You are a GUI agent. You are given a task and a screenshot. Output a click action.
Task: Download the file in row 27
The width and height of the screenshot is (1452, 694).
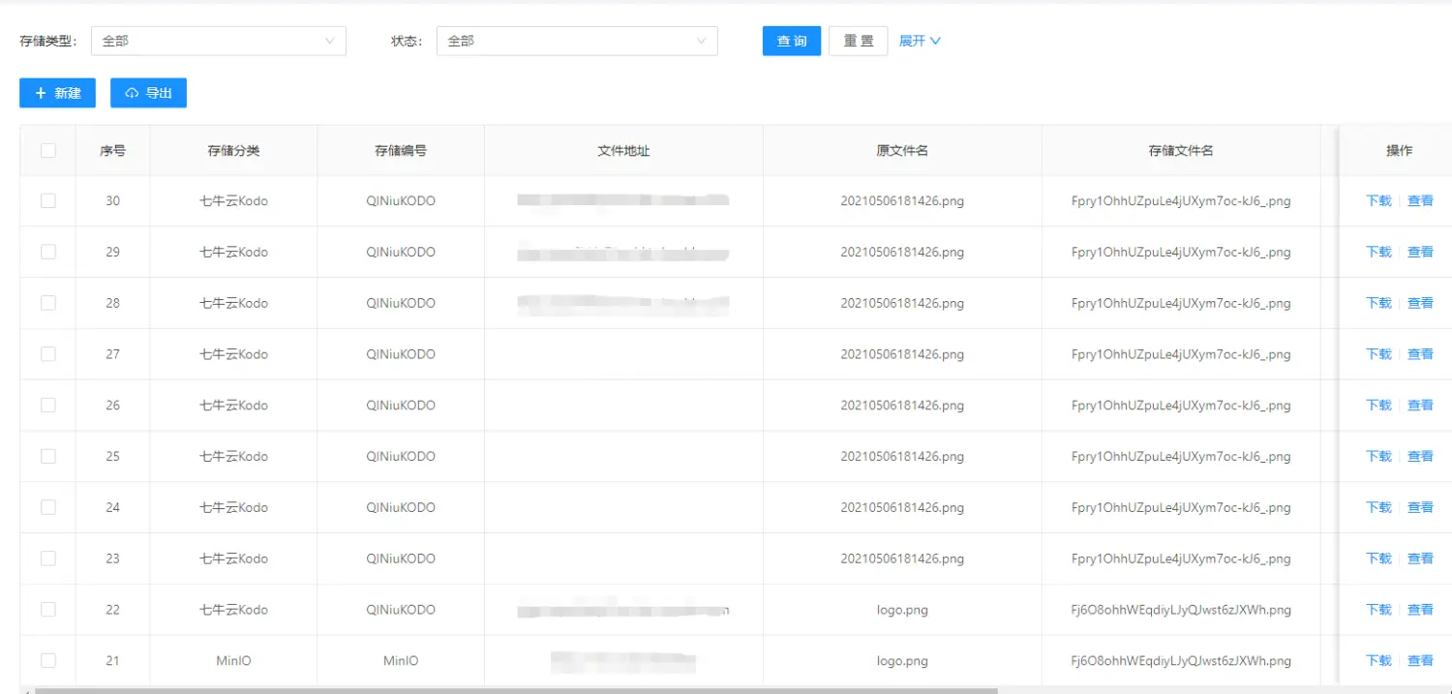point(1378,354)
